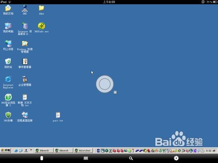Image resolution: width=218 pixels, height=163 pixels.
Task: Open the 360 Secure Browser (360安全浏览器) icon
Action: pyautogui.click(x=8, y=100)
